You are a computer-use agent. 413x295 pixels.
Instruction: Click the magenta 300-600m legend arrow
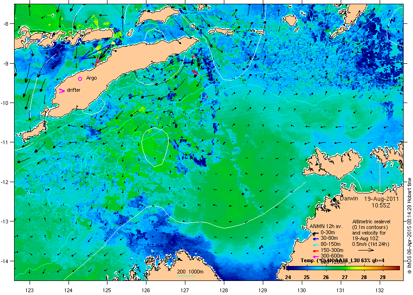(316, 257)
